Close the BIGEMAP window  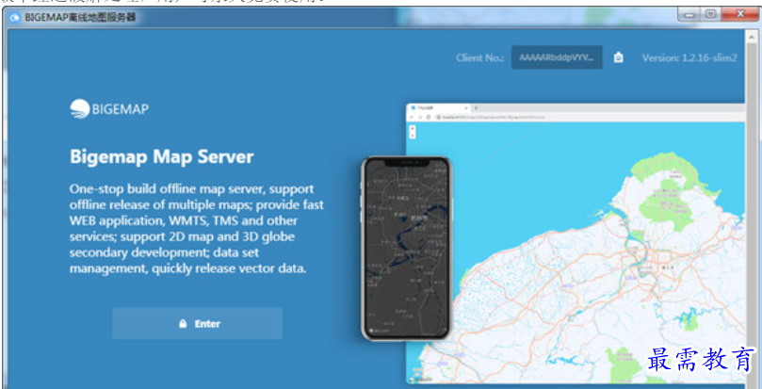pyautogui.click(x=739, y=14)
